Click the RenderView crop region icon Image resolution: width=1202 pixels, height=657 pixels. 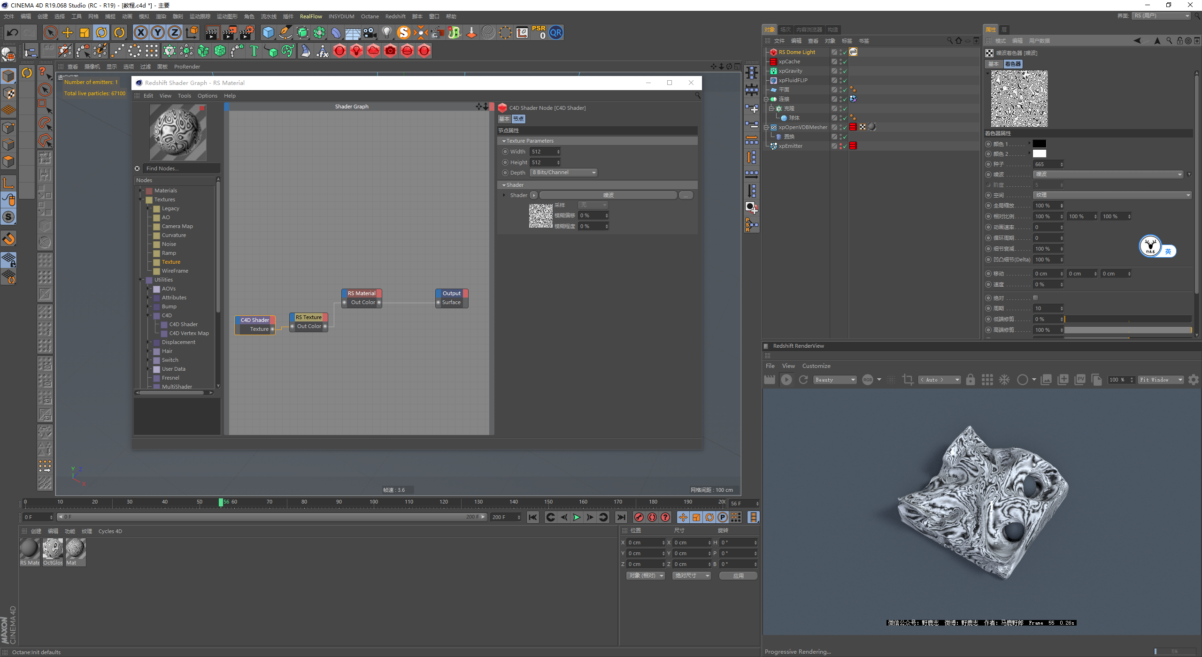pos(908,380)
